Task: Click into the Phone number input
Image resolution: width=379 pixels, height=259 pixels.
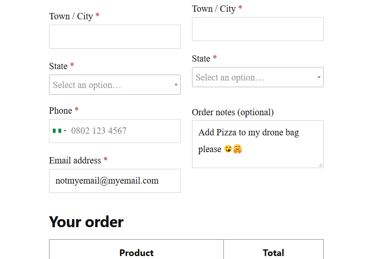Action: point(124,131)
